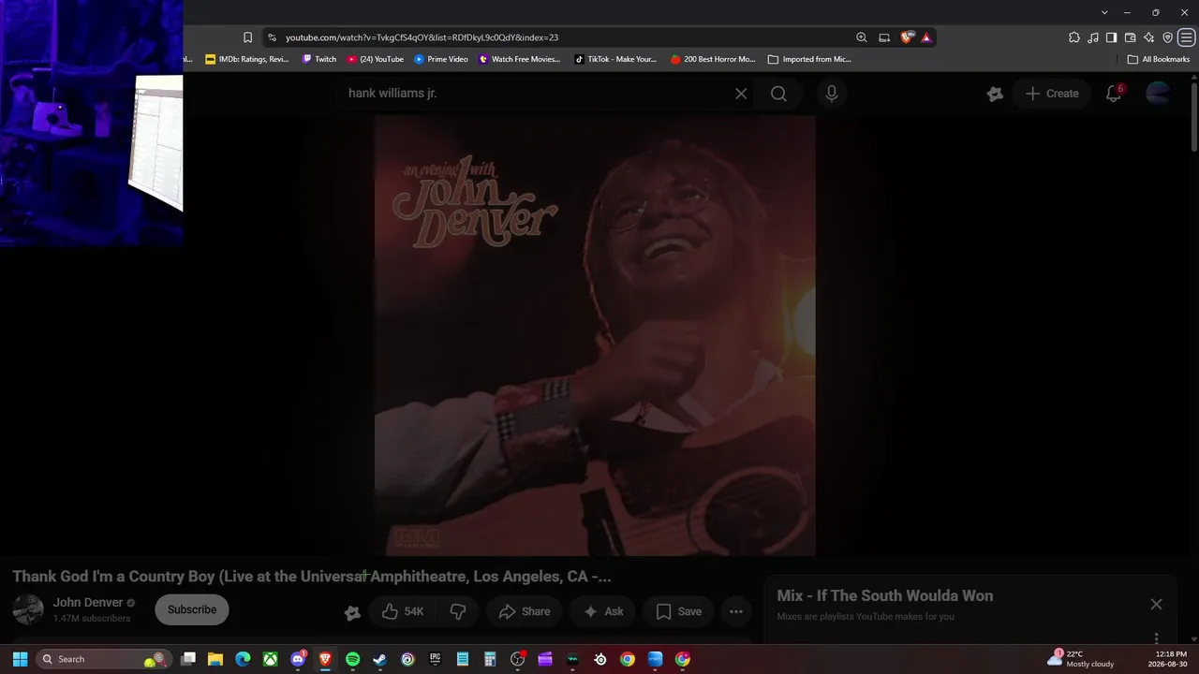Open Brave Shields lion icon

[x=907, y=37]
